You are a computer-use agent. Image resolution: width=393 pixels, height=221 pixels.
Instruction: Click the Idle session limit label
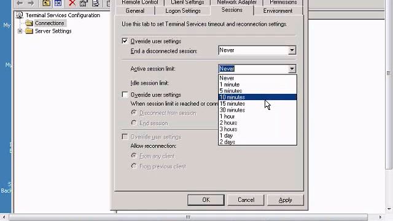pos(150,83)
